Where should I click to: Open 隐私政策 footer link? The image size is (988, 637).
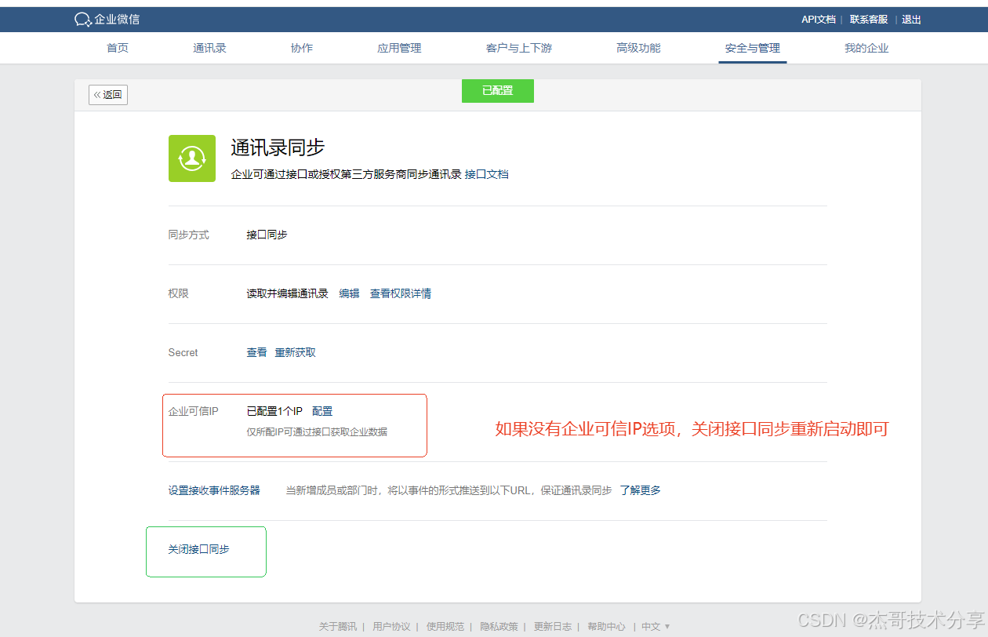coord(499,626)
